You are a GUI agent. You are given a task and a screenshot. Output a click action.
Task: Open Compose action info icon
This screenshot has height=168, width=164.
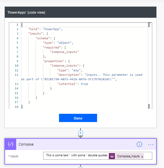[x=139, y=145]
